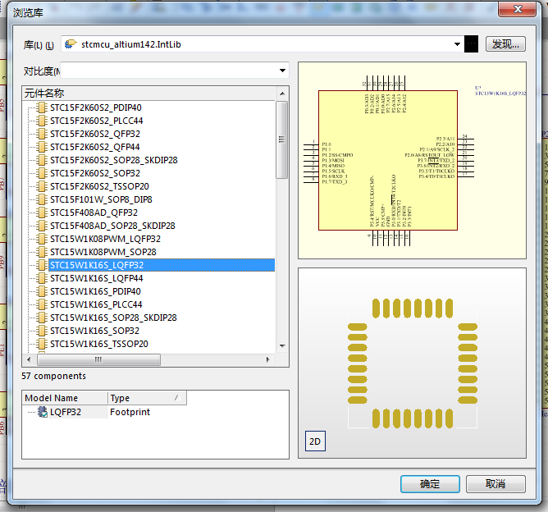Sort by the Type column header
The image size is (548, 512).
point(147,398)
